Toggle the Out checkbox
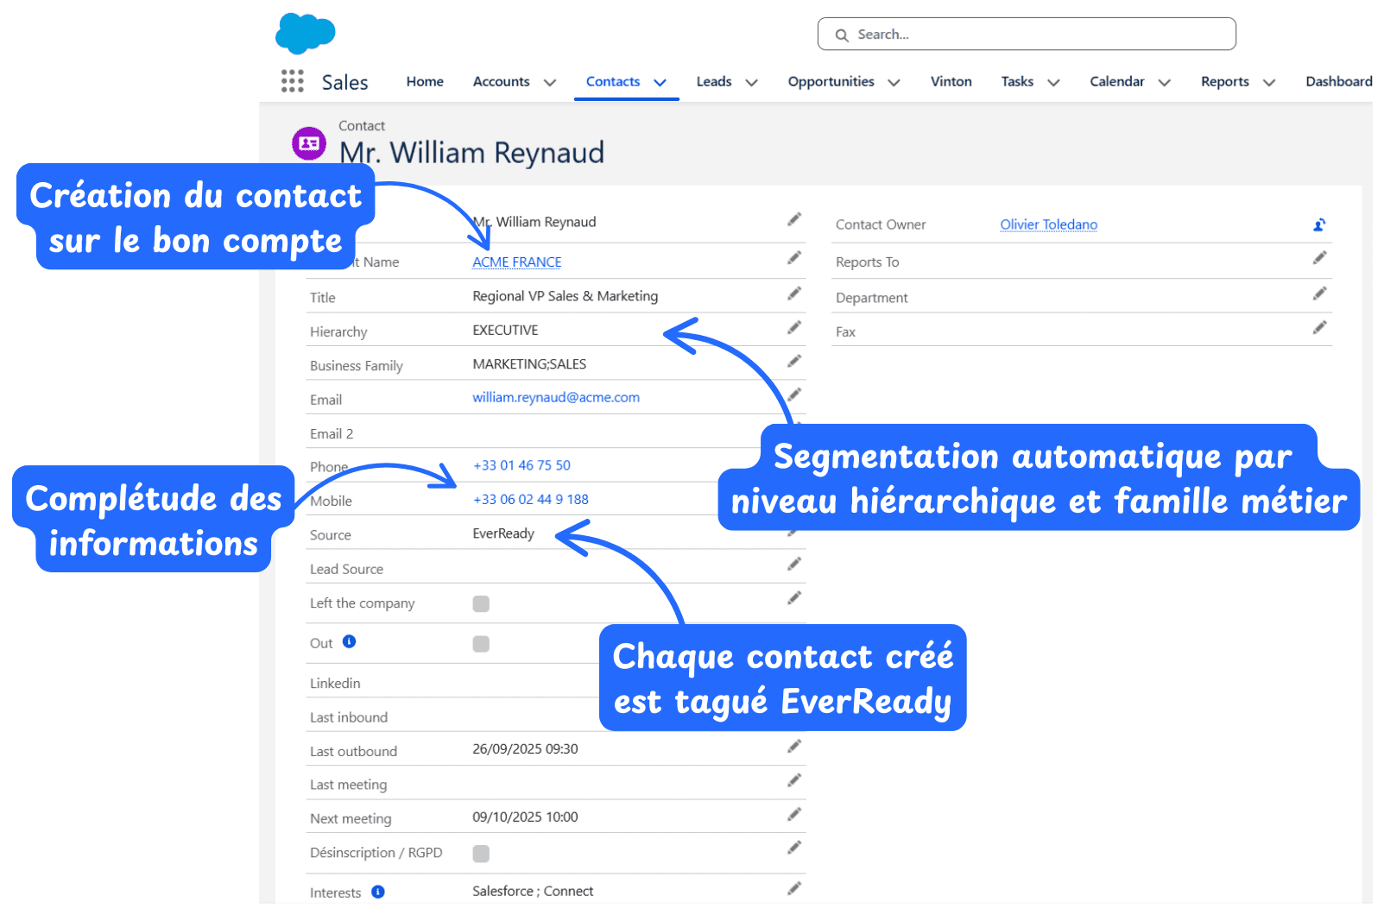Viewport: 1384px width, 915px height. [481, 644]
